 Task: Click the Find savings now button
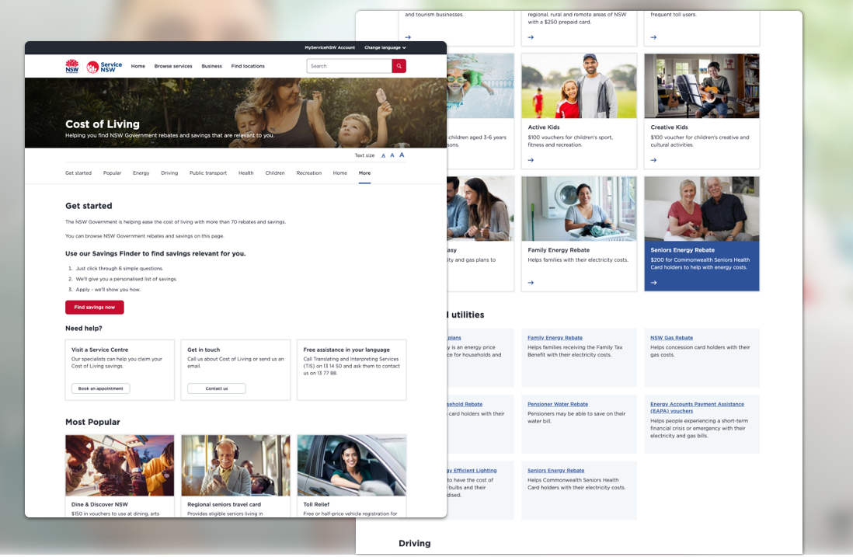coord(94,307)
